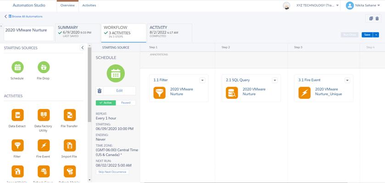The image size is (385, 183).
Task: Click the Run Once button
Action: coord(350,35)
